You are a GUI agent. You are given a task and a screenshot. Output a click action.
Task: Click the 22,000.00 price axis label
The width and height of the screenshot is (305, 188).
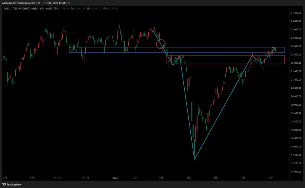pyautogui.click(x=296, y=63)
